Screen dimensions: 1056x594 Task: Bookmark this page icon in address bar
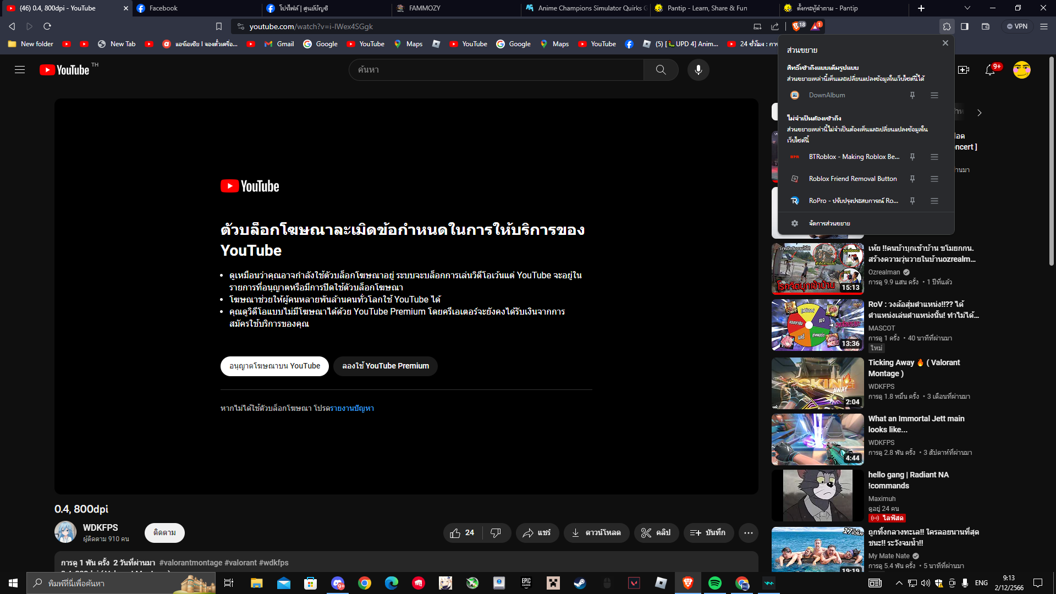pos(218,26)
